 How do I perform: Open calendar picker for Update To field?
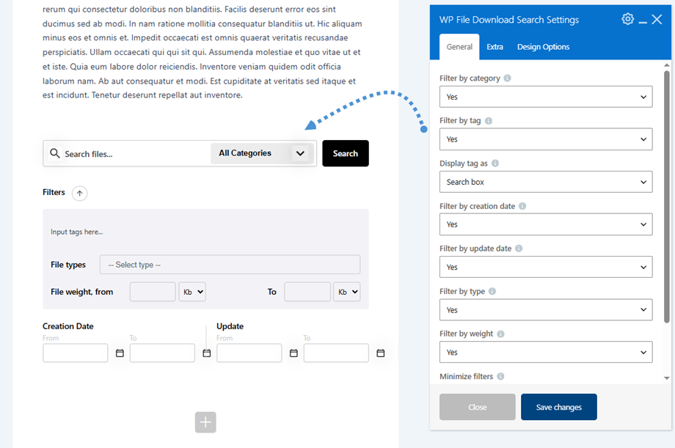381,353
